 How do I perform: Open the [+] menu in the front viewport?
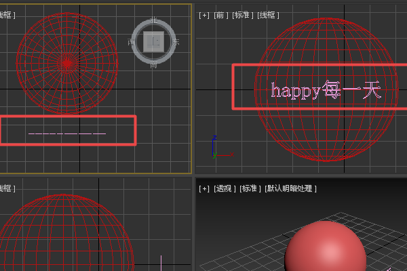(x=204, y=14)
